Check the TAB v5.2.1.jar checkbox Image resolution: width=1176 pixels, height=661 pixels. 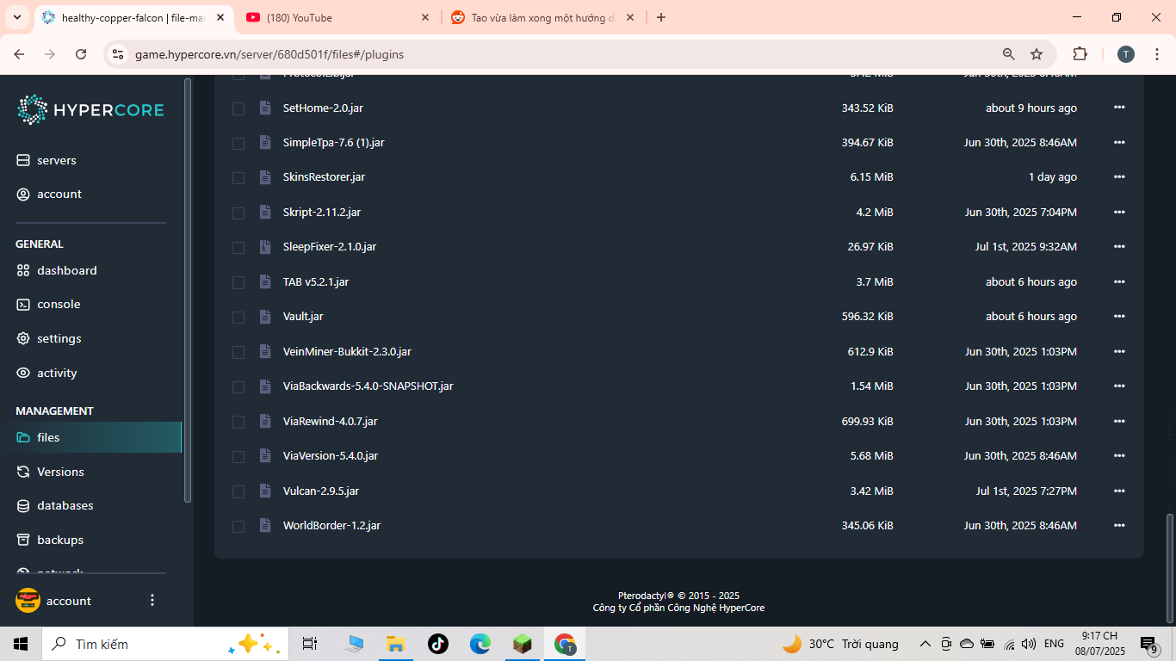(x=238, y=282)
